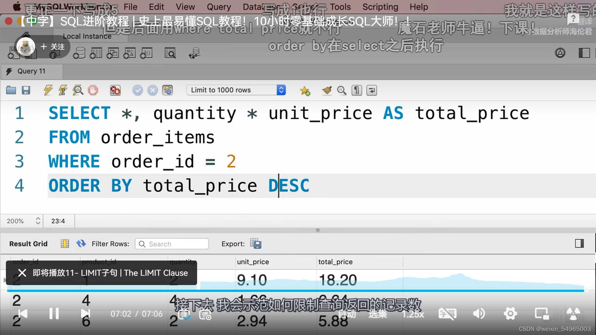Execute the SQL query with the lightning icon
Viewport: 596px width, 335px height.
[x=47, y=90]
